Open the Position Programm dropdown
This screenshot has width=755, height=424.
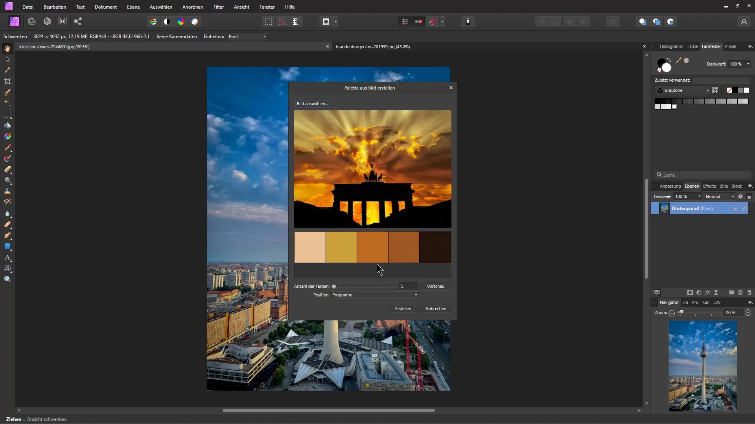(375, 295)
